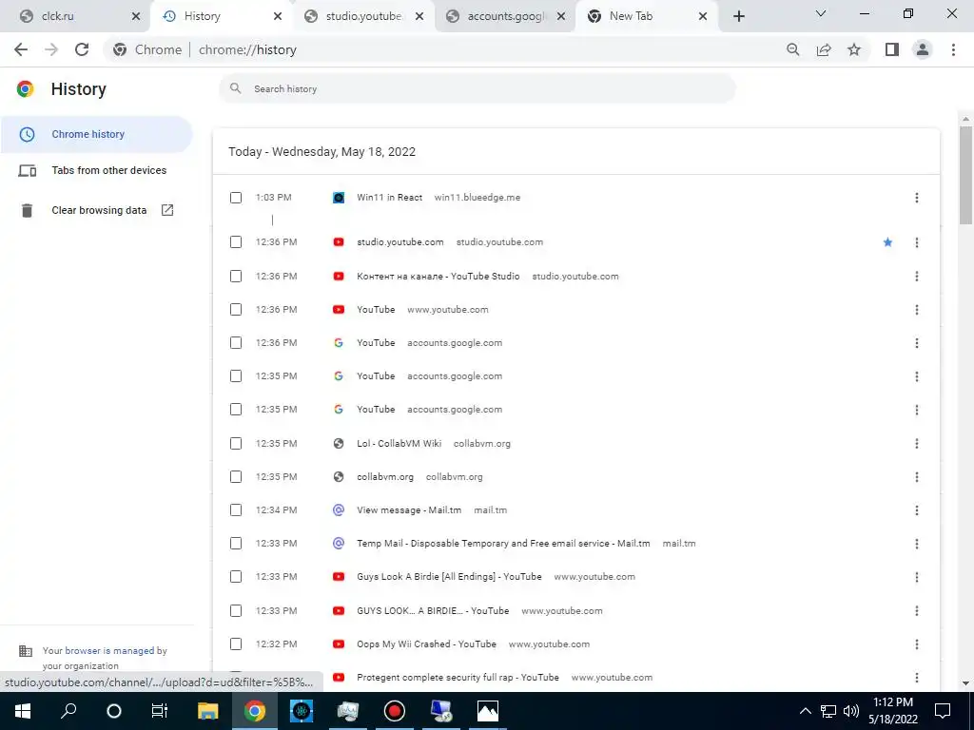Reload the history page
Image resolution: width=974 pixels, height=730 pixels.
click(x=82, y=49)
